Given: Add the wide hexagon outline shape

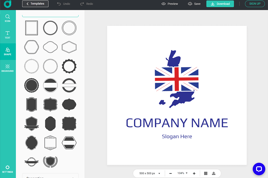Looking at the screenshot, I should (x=69, y=47).
